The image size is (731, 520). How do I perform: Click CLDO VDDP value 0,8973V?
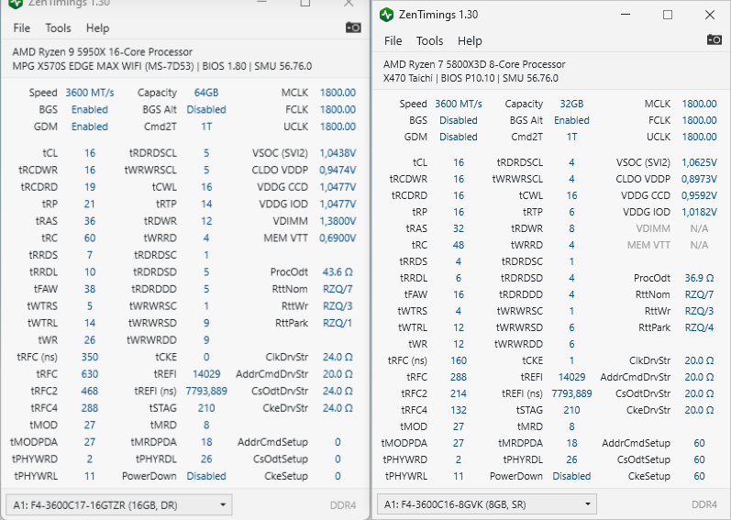(699, 179)
